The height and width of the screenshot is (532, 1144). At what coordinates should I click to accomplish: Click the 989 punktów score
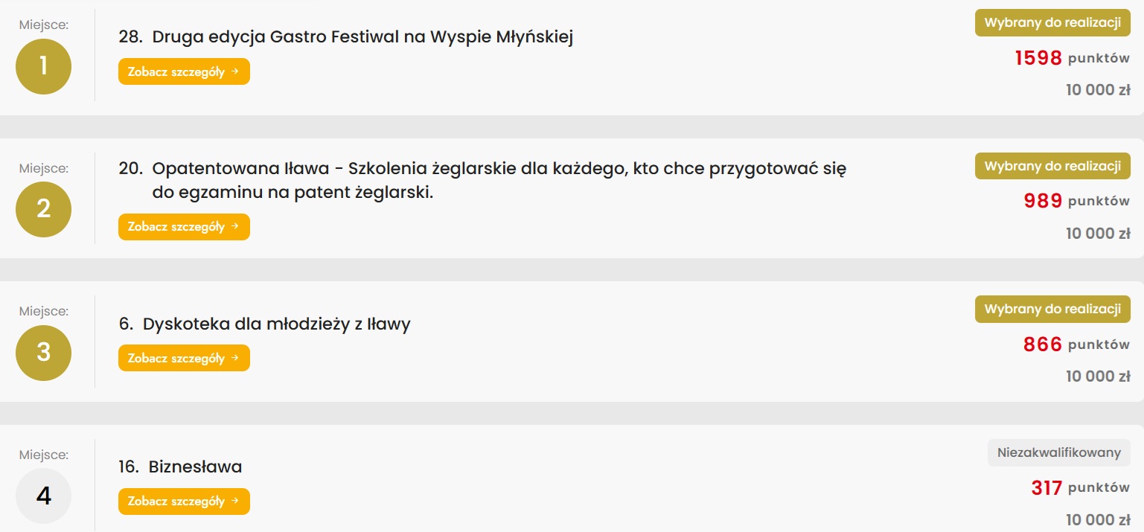1076,201
